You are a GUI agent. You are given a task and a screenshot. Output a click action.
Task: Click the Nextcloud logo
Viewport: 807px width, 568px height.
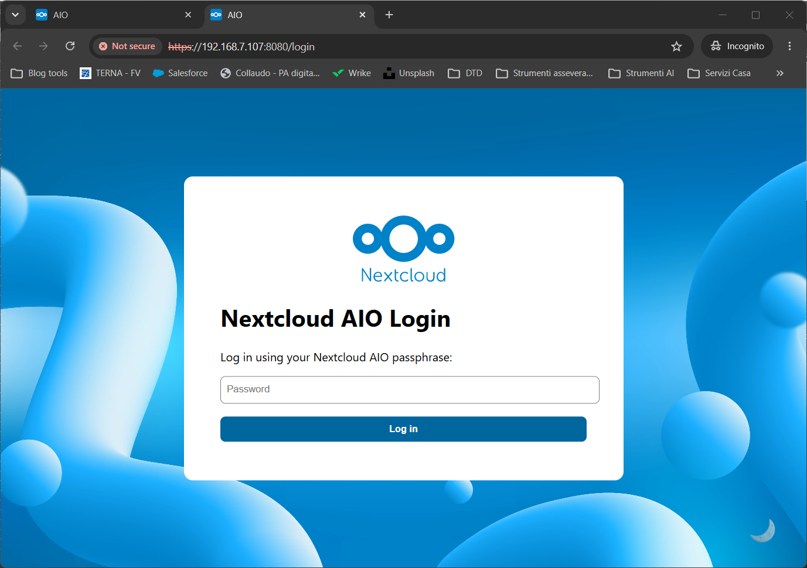(x=404, y=249)
